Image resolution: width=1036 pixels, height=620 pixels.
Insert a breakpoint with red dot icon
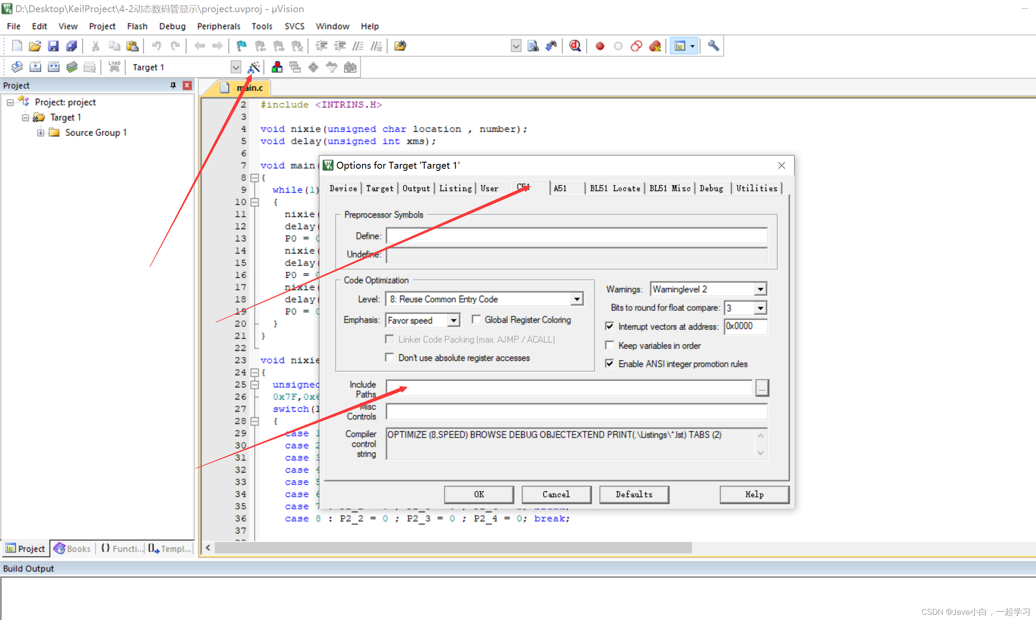point(600,46)
